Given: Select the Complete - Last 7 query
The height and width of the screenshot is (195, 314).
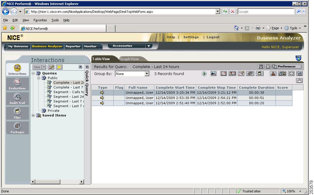Looking at the screenshot, I should tap(68, 87).
